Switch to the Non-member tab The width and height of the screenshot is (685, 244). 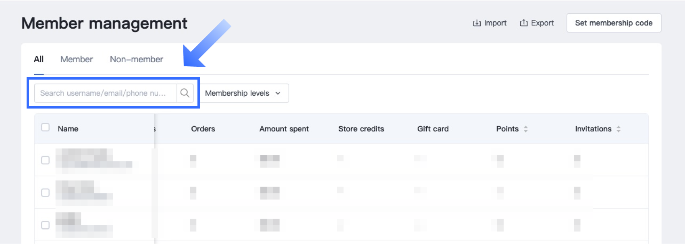[x=137, y=59]
